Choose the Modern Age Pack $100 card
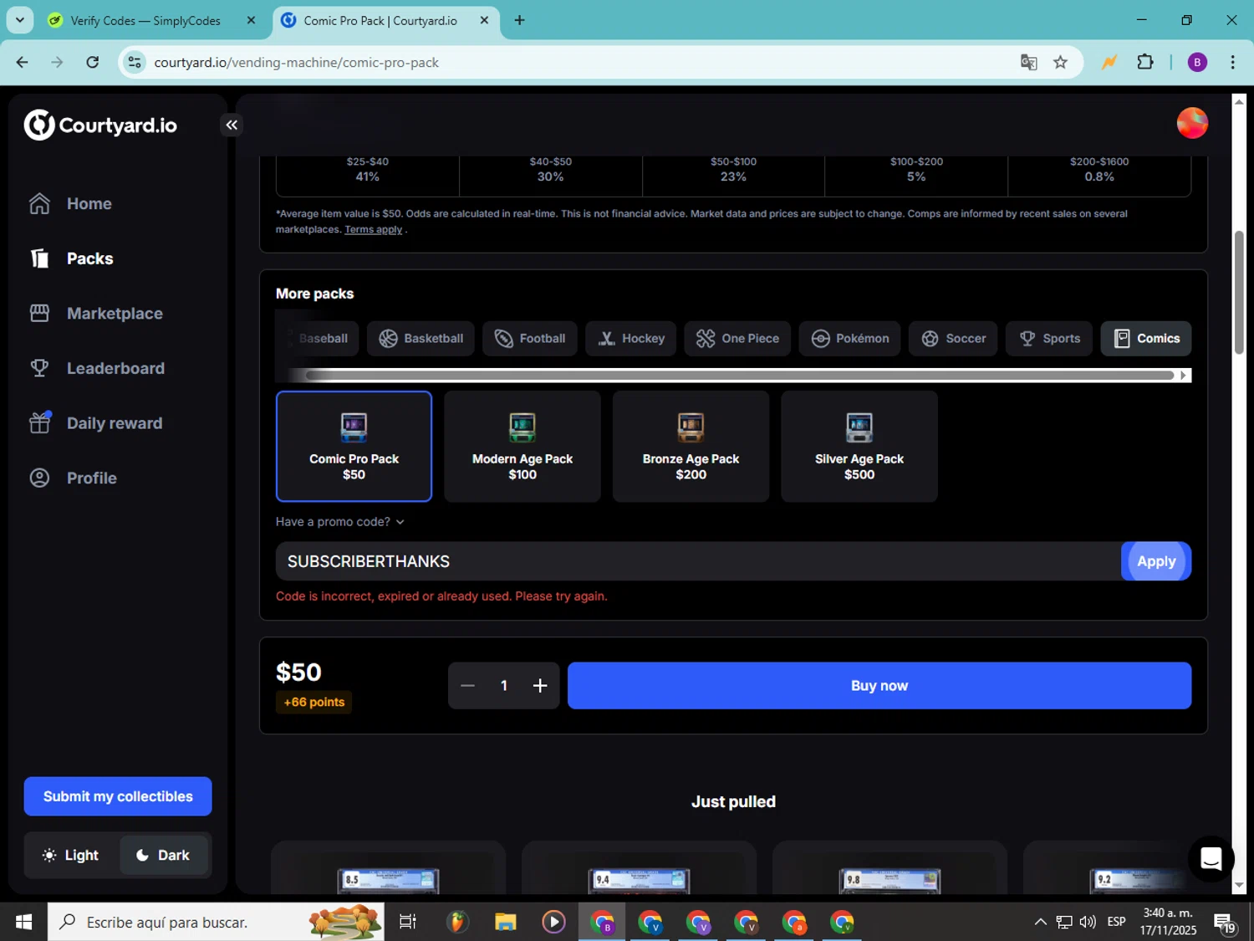The width and height of the screenshot is (1254, 941). (522, 447)
